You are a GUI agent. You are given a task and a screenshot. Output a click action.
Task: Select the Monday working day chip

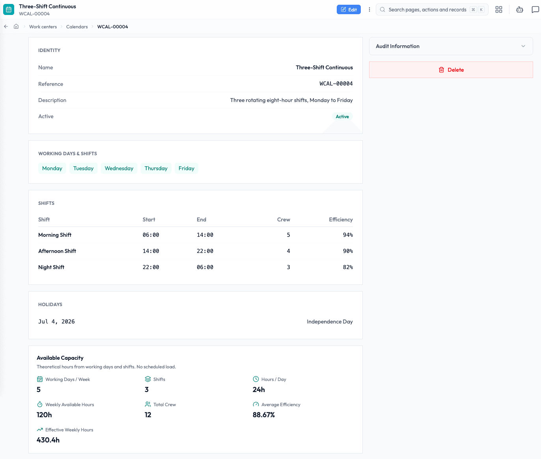[52, 168]
